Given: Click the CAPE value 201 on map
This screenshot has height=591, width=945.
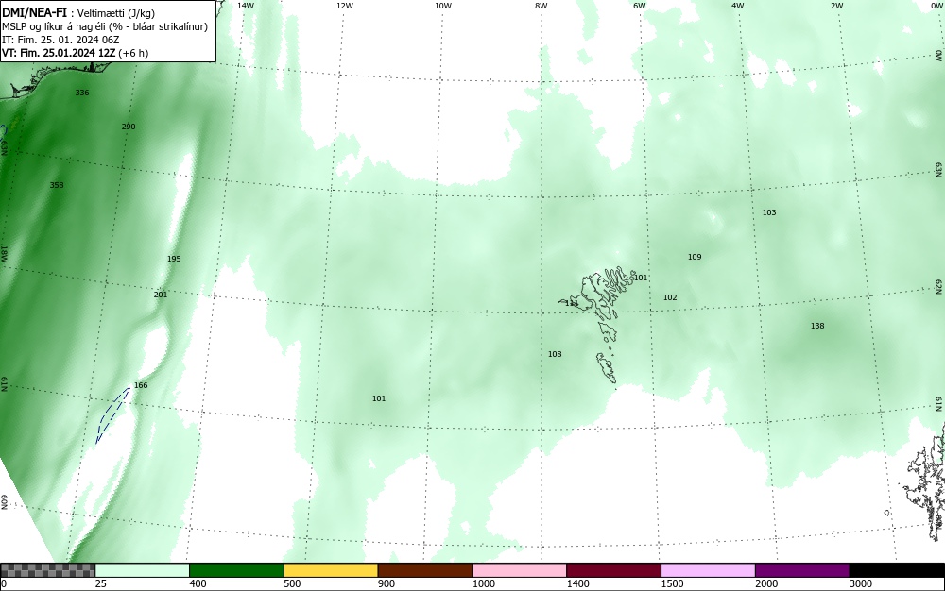Looking at the screenshot, I should (x=161, y=295).
